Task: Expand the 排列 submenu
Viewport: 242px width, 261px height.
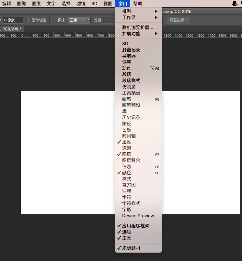Action: tap(138, 11)
